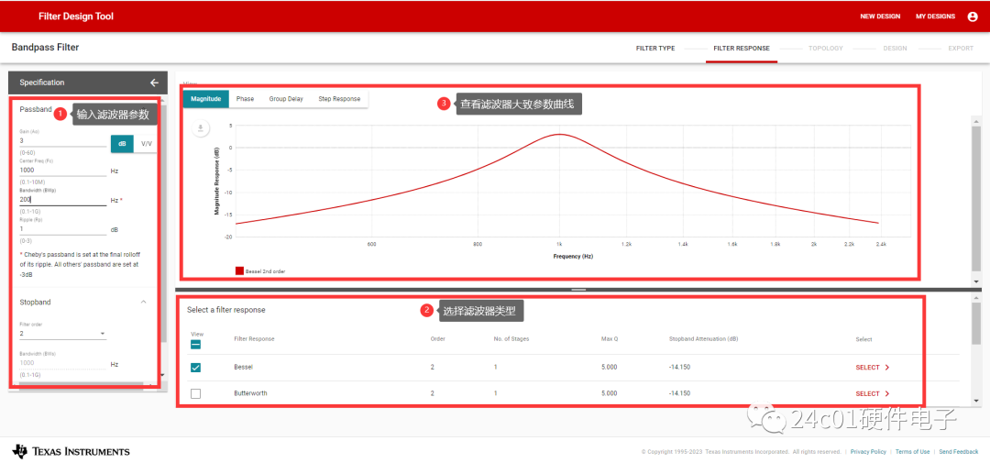Click the Filter Design Tool title

click(x=76, y=17)
